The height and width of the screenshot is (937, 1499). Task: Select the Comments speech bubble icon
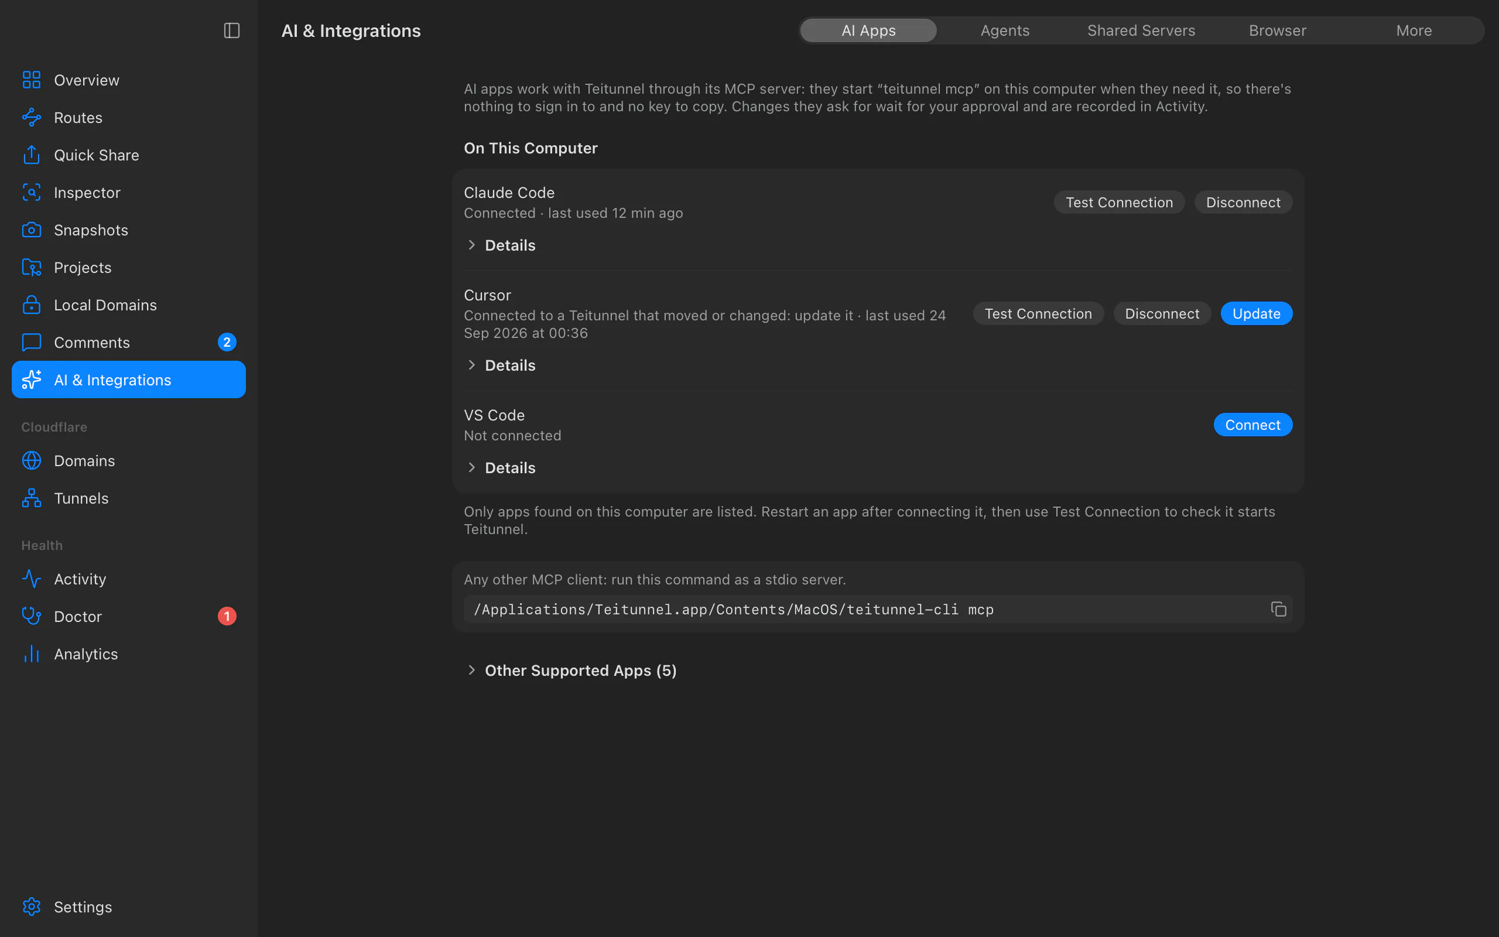tap(32, 343)
